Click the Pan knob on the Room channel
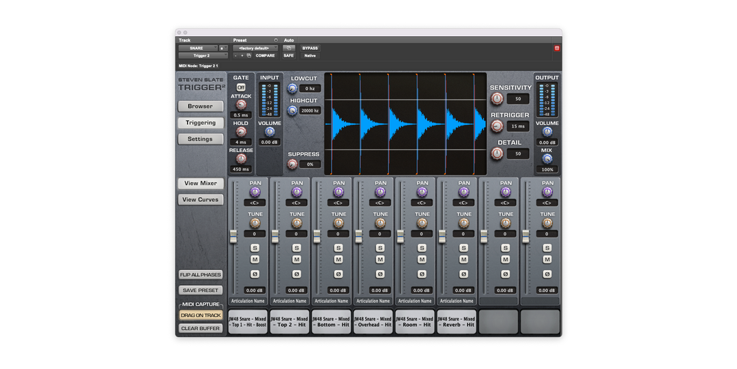This screenshot has height=369, width=737. [x=422, y=192]
